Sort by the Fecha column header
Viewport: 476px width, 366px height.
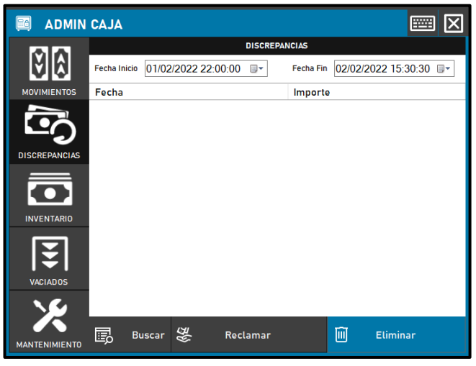(x=189, y=93)
